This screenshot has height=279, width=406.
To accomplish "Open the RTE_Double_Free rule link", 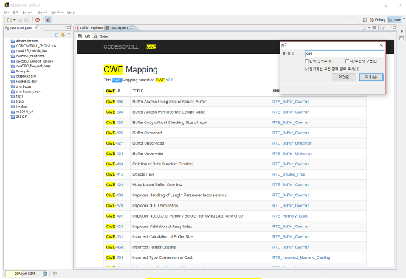I will tap(289, 174).
